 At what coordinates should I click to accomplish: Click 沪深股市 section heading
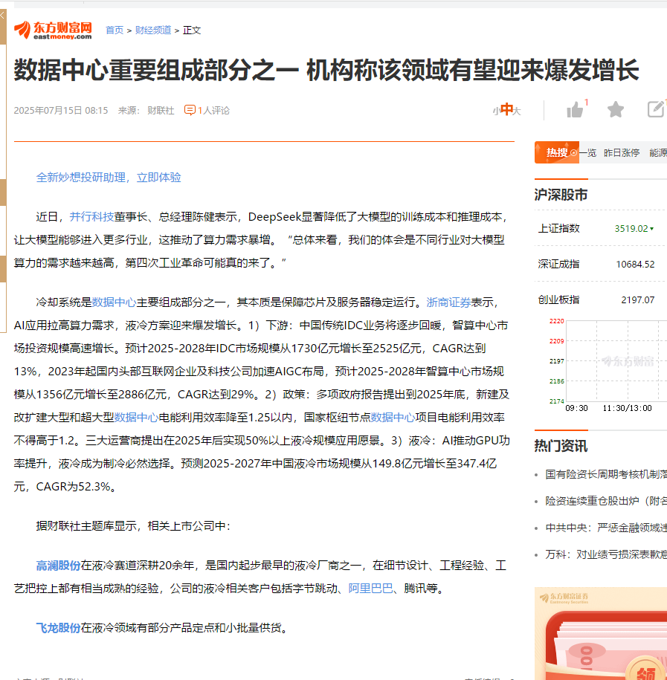point(561,195)
